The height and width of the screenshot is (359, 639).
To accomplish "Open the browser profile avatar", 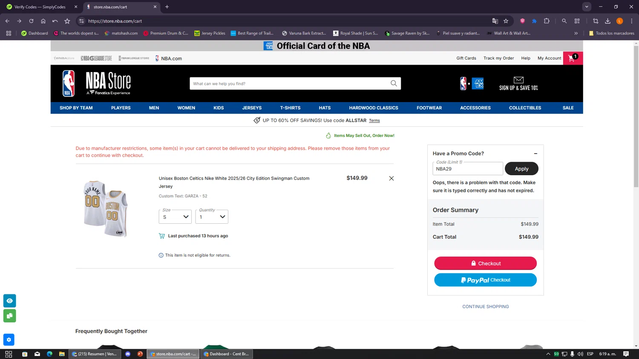I will [620, 21].
